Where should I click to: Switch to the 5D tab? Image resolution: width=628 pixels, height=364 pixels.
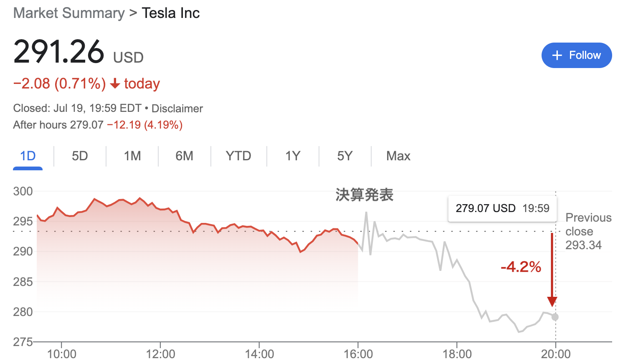[80, 156]
